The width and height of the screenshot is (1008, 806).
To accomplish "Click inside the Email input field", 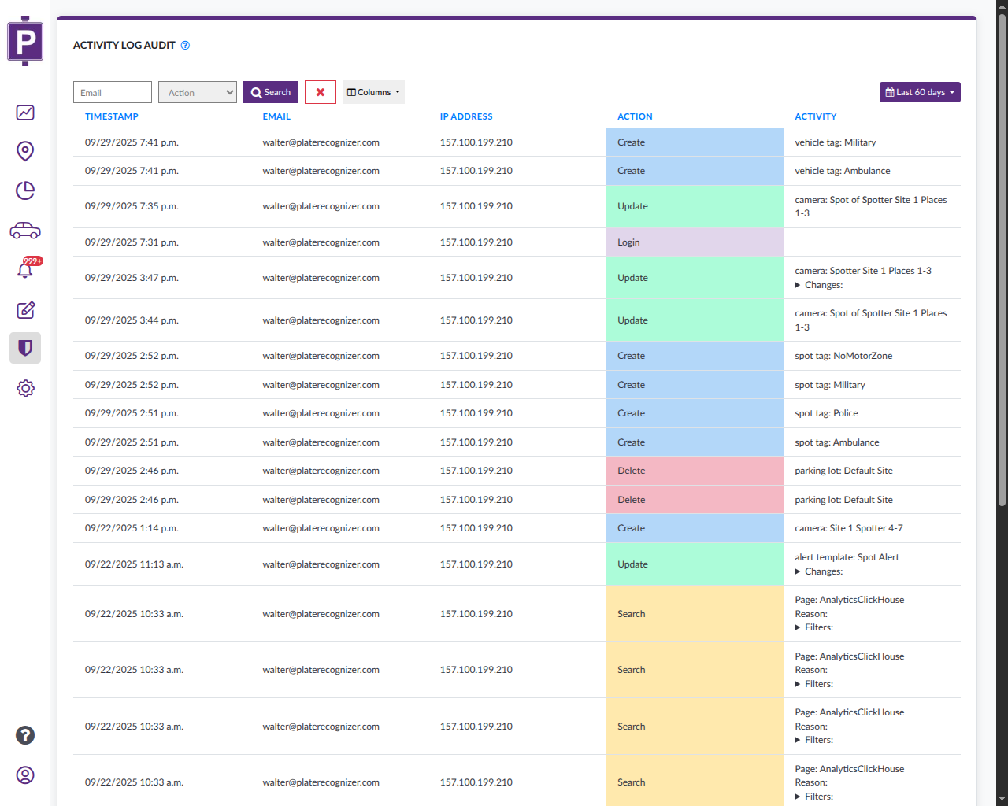I will click(x=112, y=91).
